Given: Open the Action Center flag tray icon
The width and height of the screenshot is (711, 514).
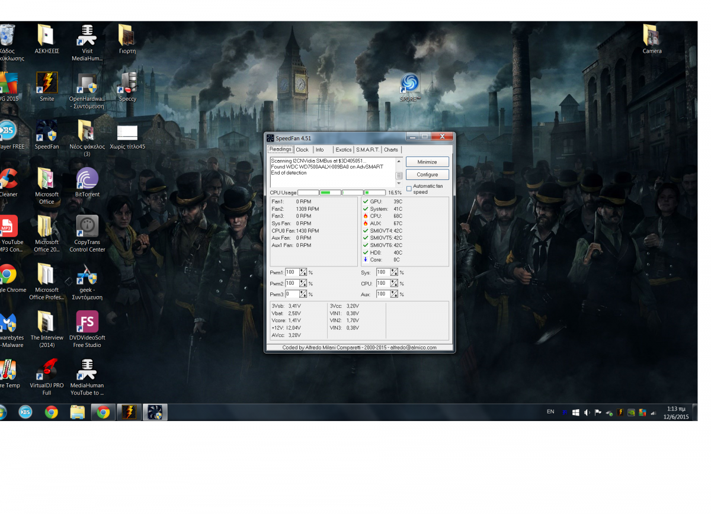Looking at the screenshot, I should click(598, 412).
